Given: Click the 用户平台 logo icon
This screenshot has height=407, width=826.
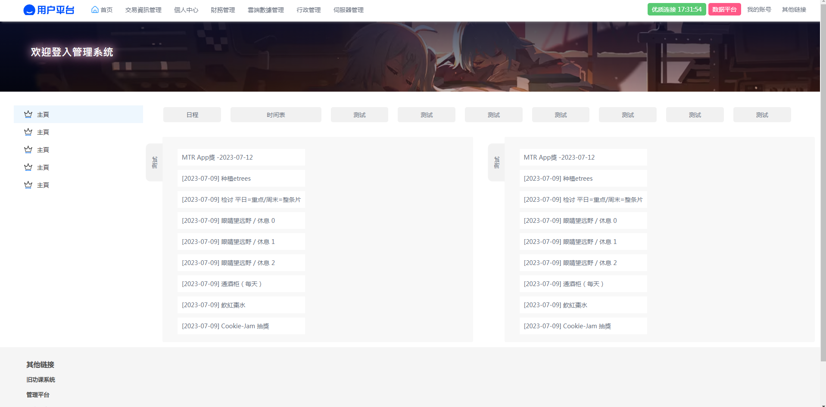Looking at the screenshot, I should 29,10.
